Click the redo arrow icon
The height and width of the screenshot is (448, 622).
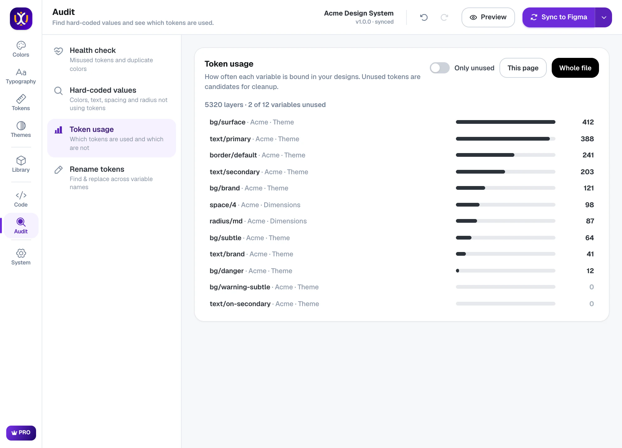444,17
